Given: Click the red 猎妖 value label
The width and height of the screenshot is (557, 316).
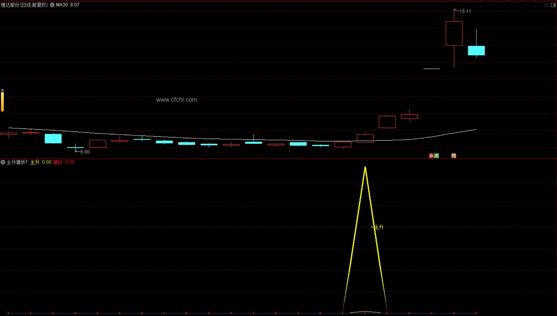Looking at the screenshot, I should click(x=64, y=162).
